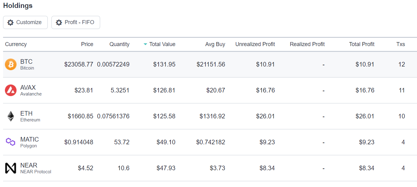Open the Customize settings button
417x187 pixels.
(25, 23)
